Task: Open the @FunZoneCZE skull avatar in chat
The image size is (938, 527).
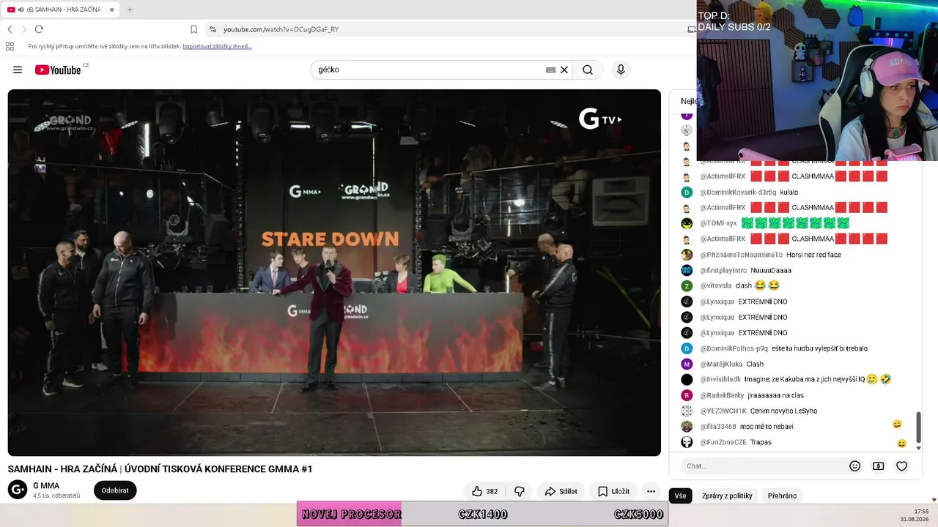Action: 687,442
